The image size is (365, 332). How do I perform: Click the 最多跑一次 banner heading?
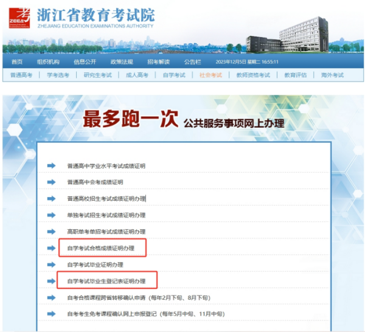131,119
